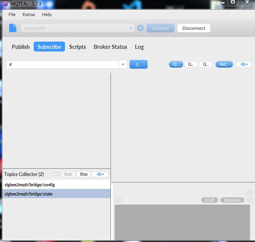This screenshot has width=255, height=242.
Task: Select zigbee2mqtt/bridge/config topic
Action: coord(56,185)
